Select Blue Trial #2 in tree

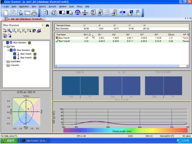click(x=26, y=58)
